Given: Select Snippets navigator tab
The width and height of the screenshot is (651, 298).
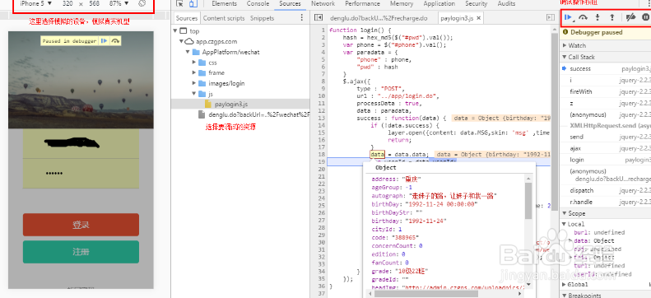Looking at the screenshot, I should point(262,18).
